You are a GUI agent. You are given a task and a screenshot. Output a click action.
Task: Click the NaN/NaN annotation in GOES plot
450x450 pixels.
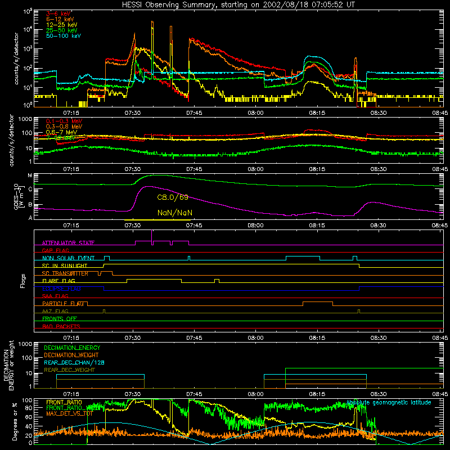click(175, 213)
